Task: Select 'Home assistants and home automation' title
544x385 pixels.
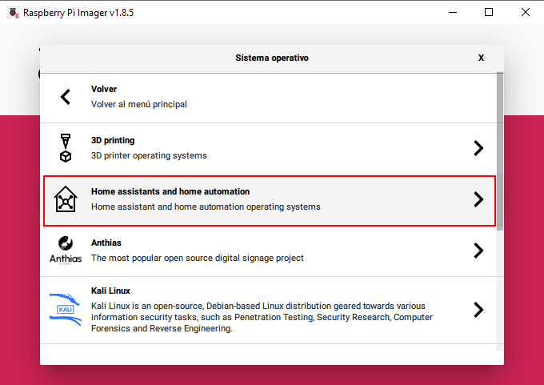Action: pyautogui.click(x=170, y=191)
